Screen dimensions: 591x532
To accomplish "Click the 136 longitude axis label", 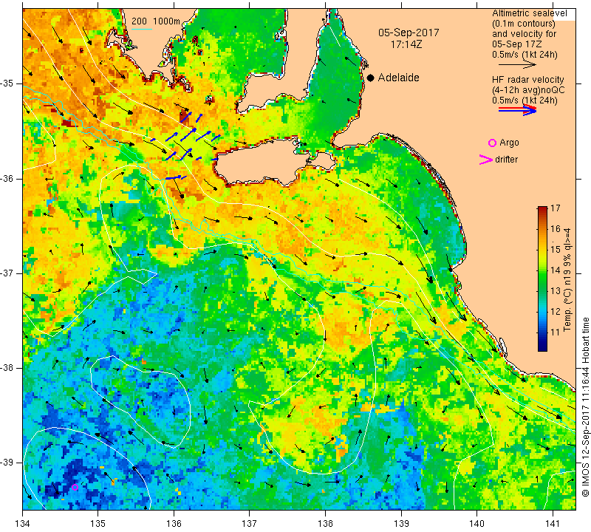I will point(174,523).
